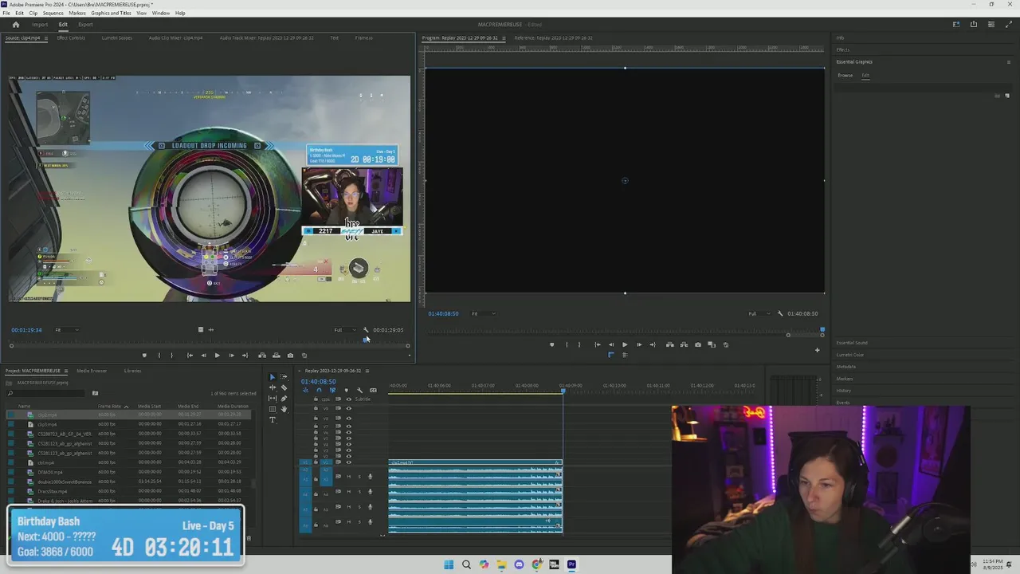Viewport: 1020px width, 574px height.
Task: Switch to the Import workspace
Action: point(40,25)
